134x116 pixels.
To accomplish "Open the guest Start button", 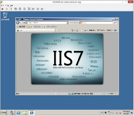I will tap(3, 113).
